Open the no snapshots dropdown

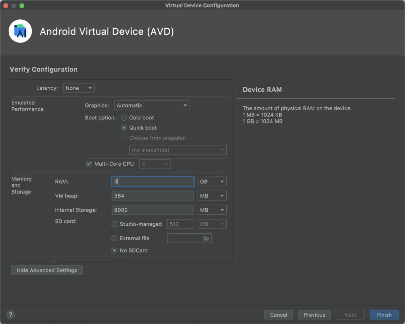[178, 150]
